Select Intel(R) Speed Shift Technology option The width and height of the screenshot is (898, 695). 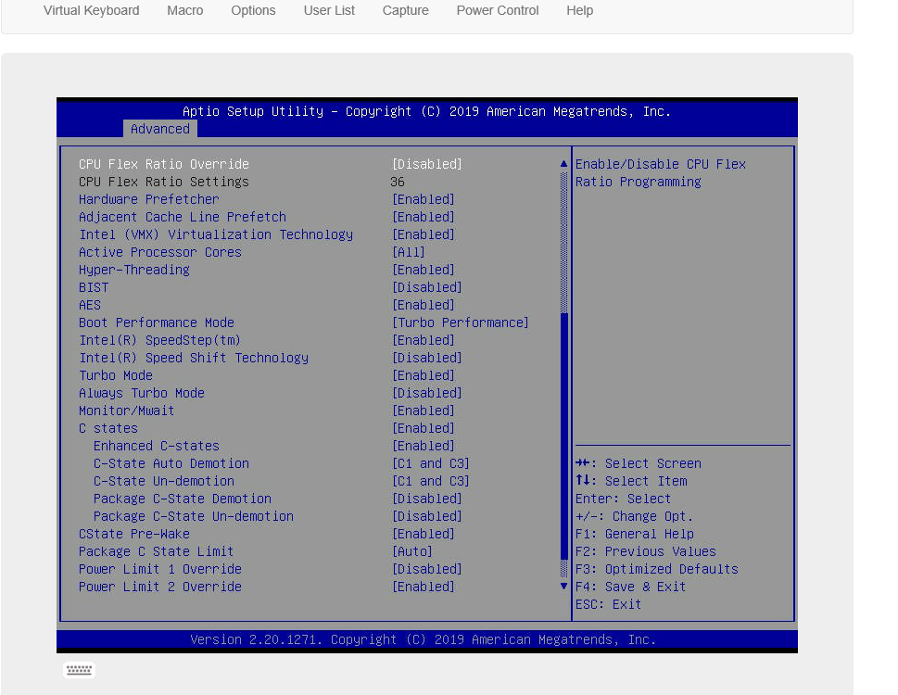pos(194,358)
